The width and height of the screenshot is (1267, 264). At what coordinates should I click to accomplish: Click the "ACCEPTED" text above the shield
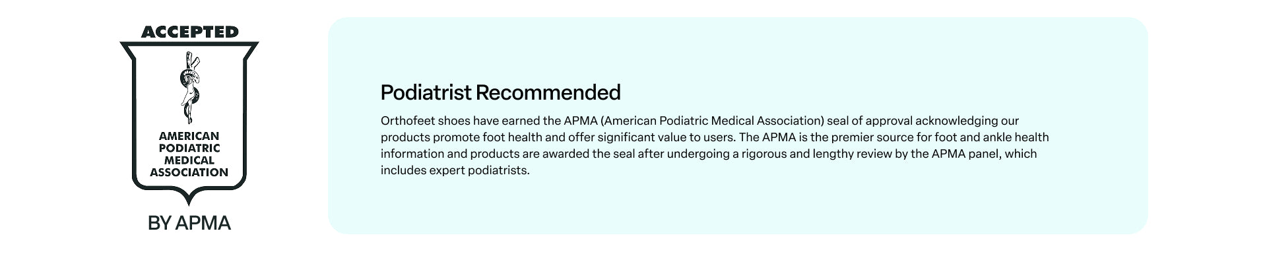(x=189, y=32)
